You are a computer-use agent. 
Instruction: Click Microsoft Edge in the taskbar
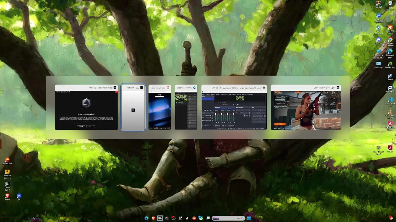point(146,218)
